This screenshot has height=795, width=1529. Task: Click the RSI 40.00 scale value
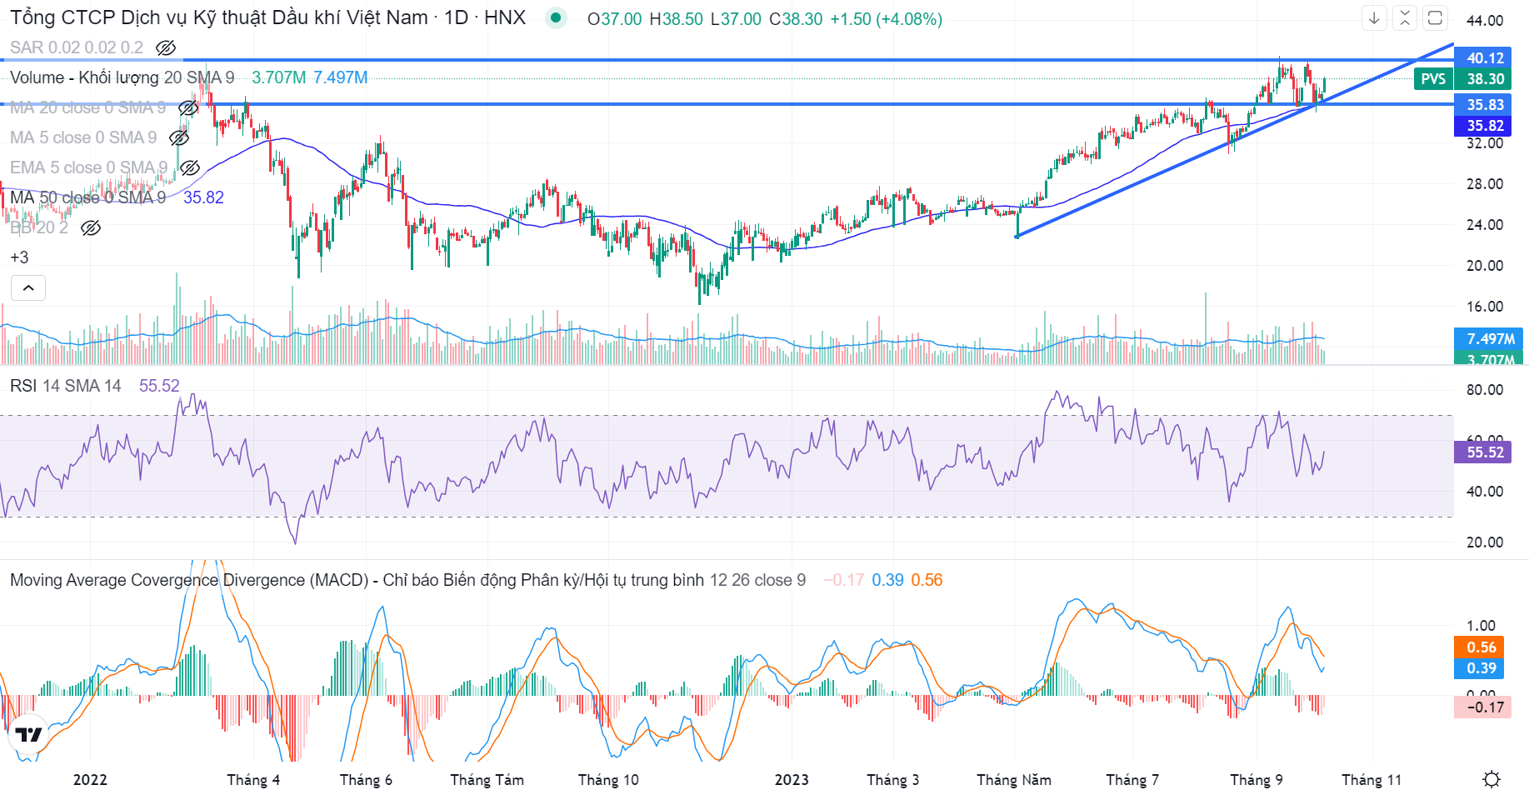tap(1485, 492)
